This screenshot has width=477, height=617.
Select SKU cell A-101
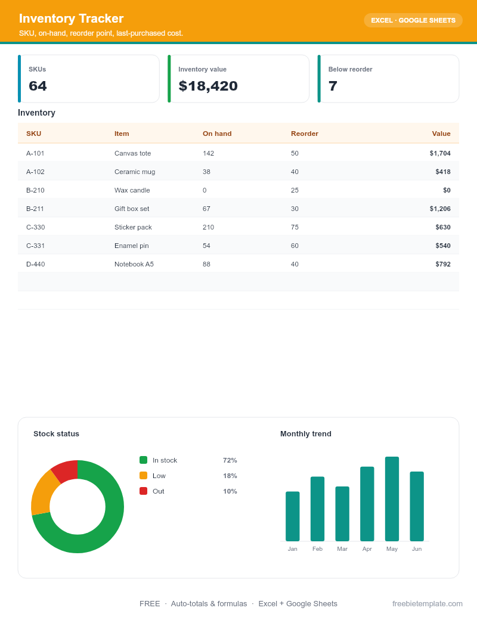(35, 153)
